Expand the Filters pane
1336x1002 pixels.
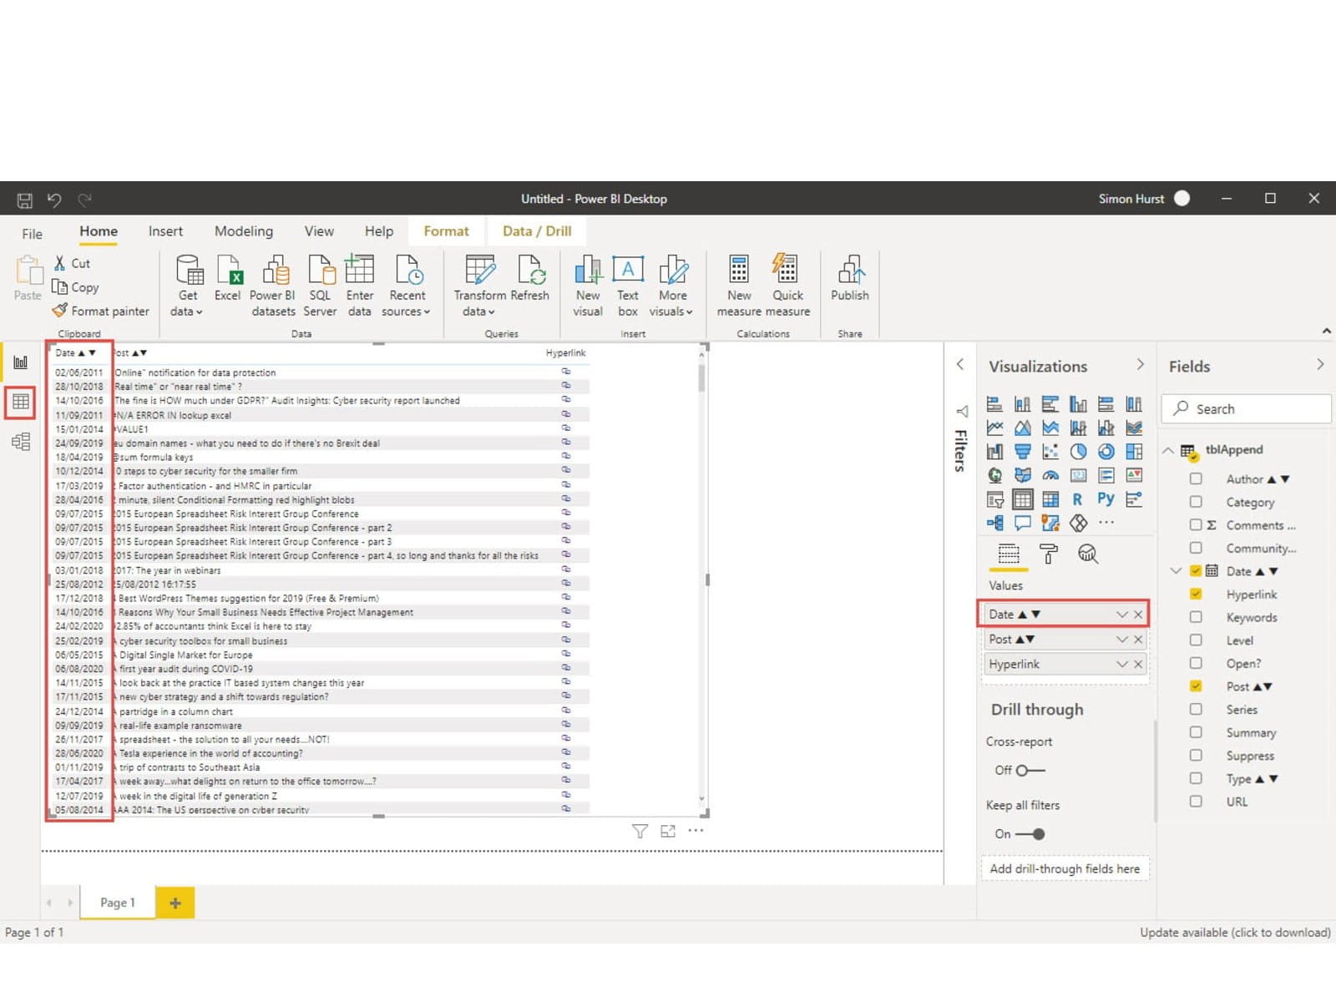[960, 364]
